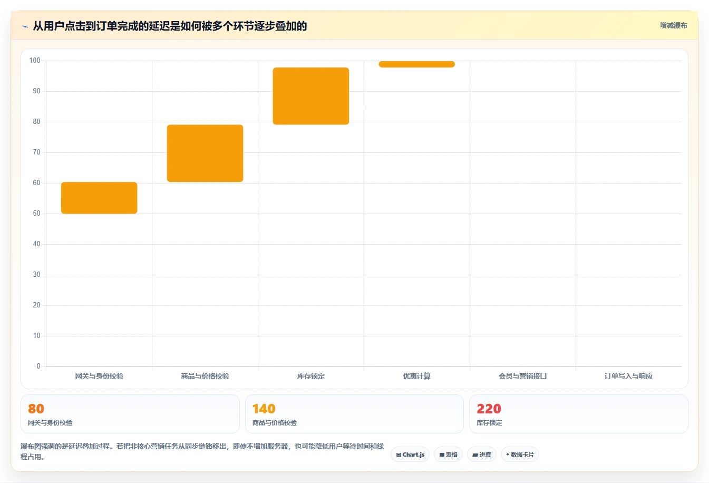Image resolution: width=709 pixels, height=483 pixels.
Task: Click the 库存锁定 waterfall bar
Action: point(311,96)
